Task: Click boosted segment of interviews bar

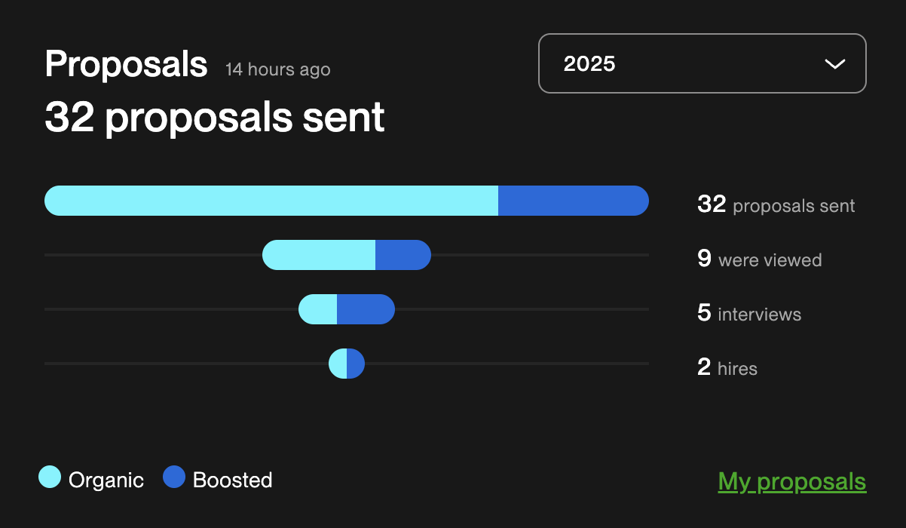Action: (366, 309)
